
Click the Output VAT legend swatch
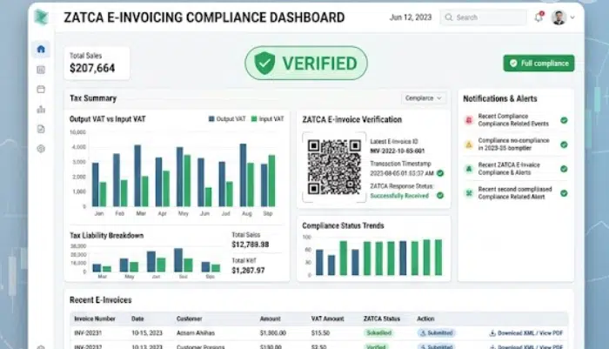[x=211, y=119]
